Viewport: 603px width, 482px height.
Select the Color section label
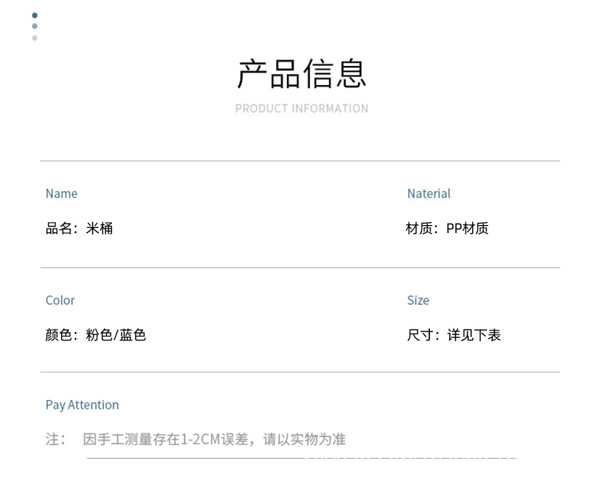pos(60,301)
